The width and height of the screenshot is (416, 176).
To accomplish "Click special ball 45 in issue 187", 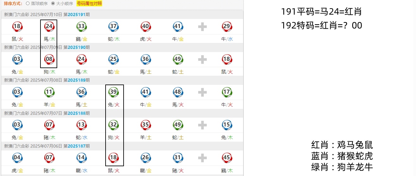I will [x=227, y=158].
